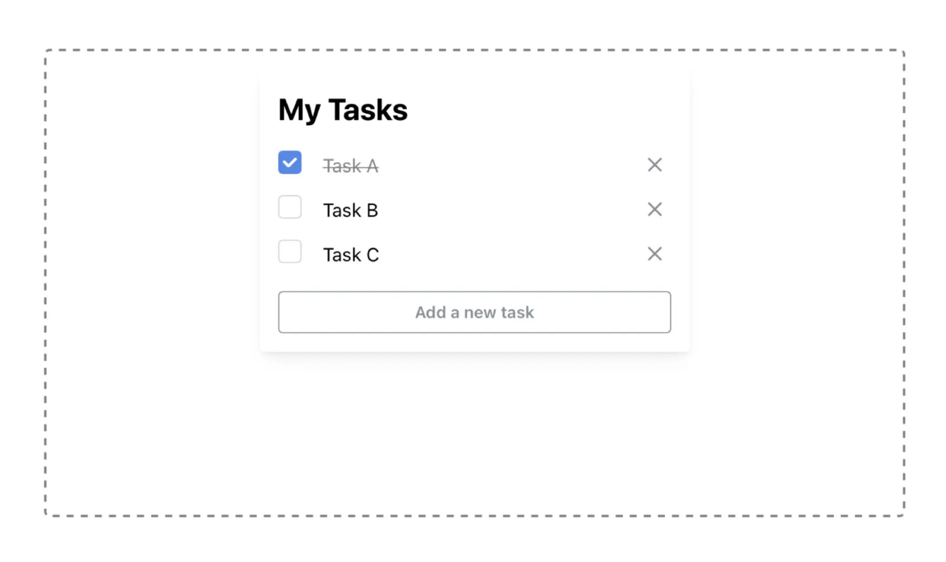Click the delete cross beside completed Task A

coord(654,165)
